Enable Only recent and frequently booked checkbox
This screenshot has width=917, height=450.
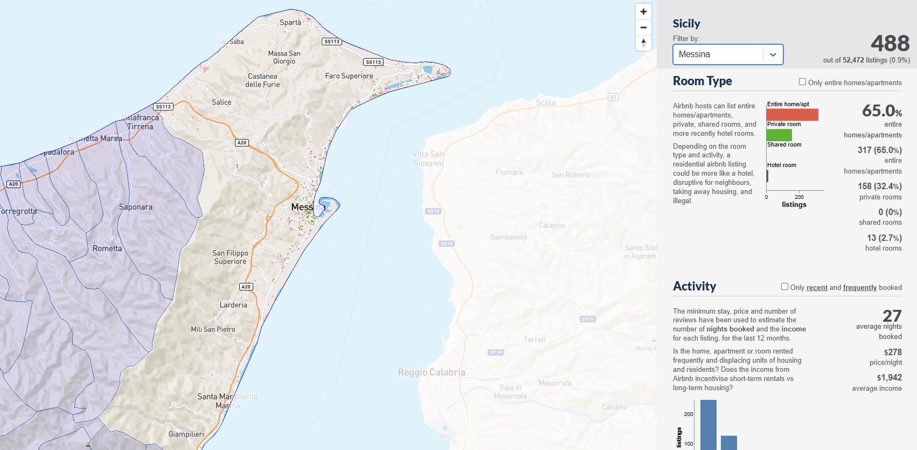(784, 287)
